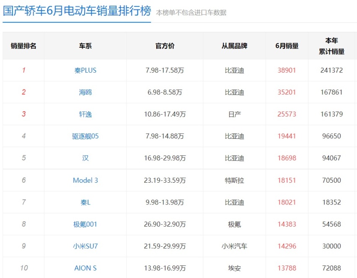Viewport: 357px width, 278px height.
Task: Select June sales value 18698
Action: click(287, 158)
